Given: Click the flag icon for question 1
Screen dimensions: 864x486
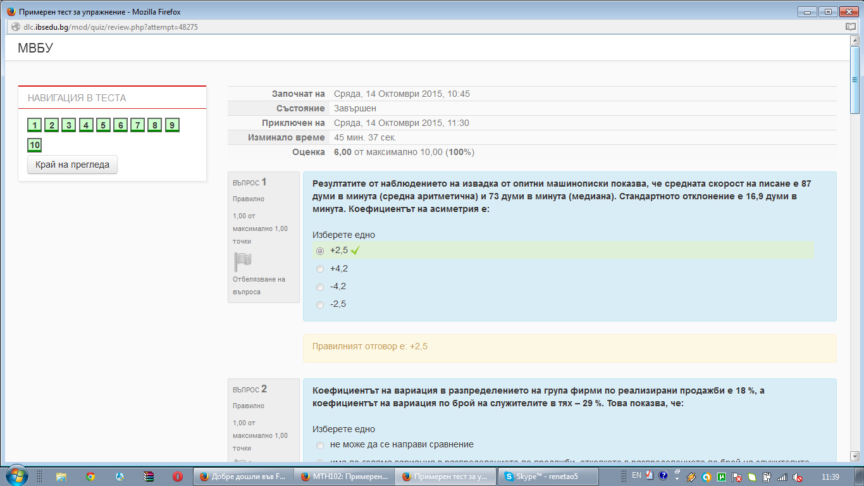Looking at the screenshot, I should [243, 261].
